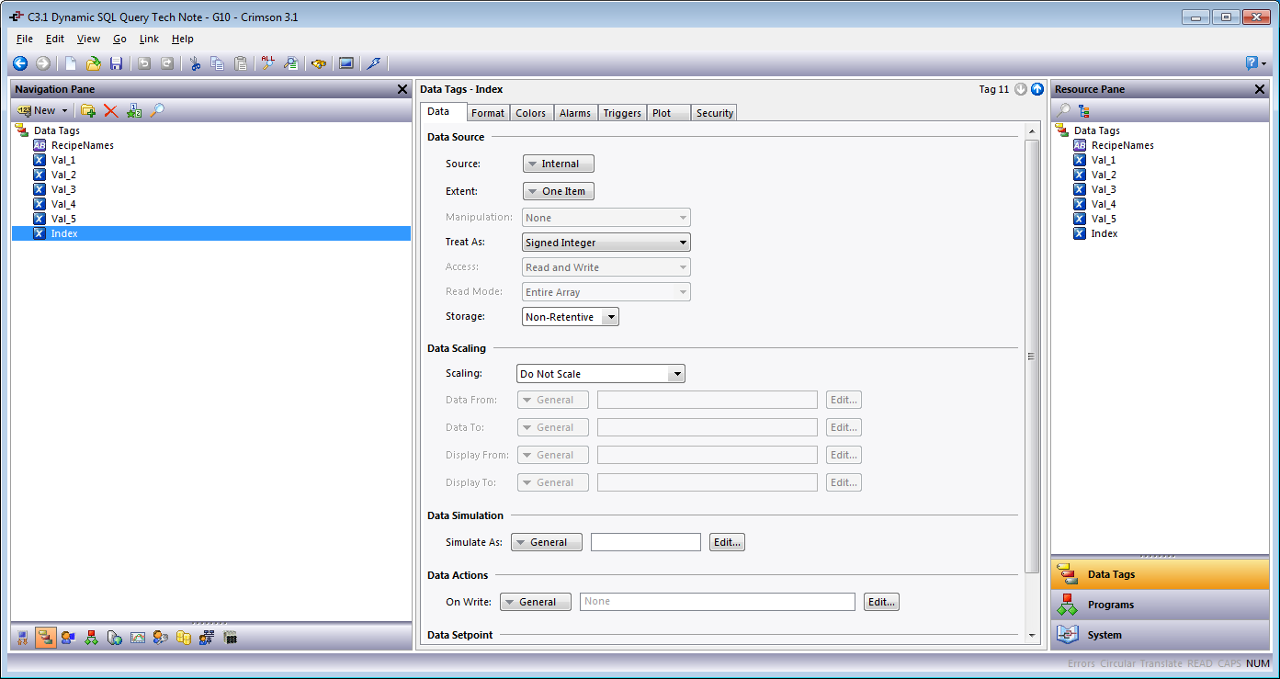Click the red X delete icon

coord(110,110)
